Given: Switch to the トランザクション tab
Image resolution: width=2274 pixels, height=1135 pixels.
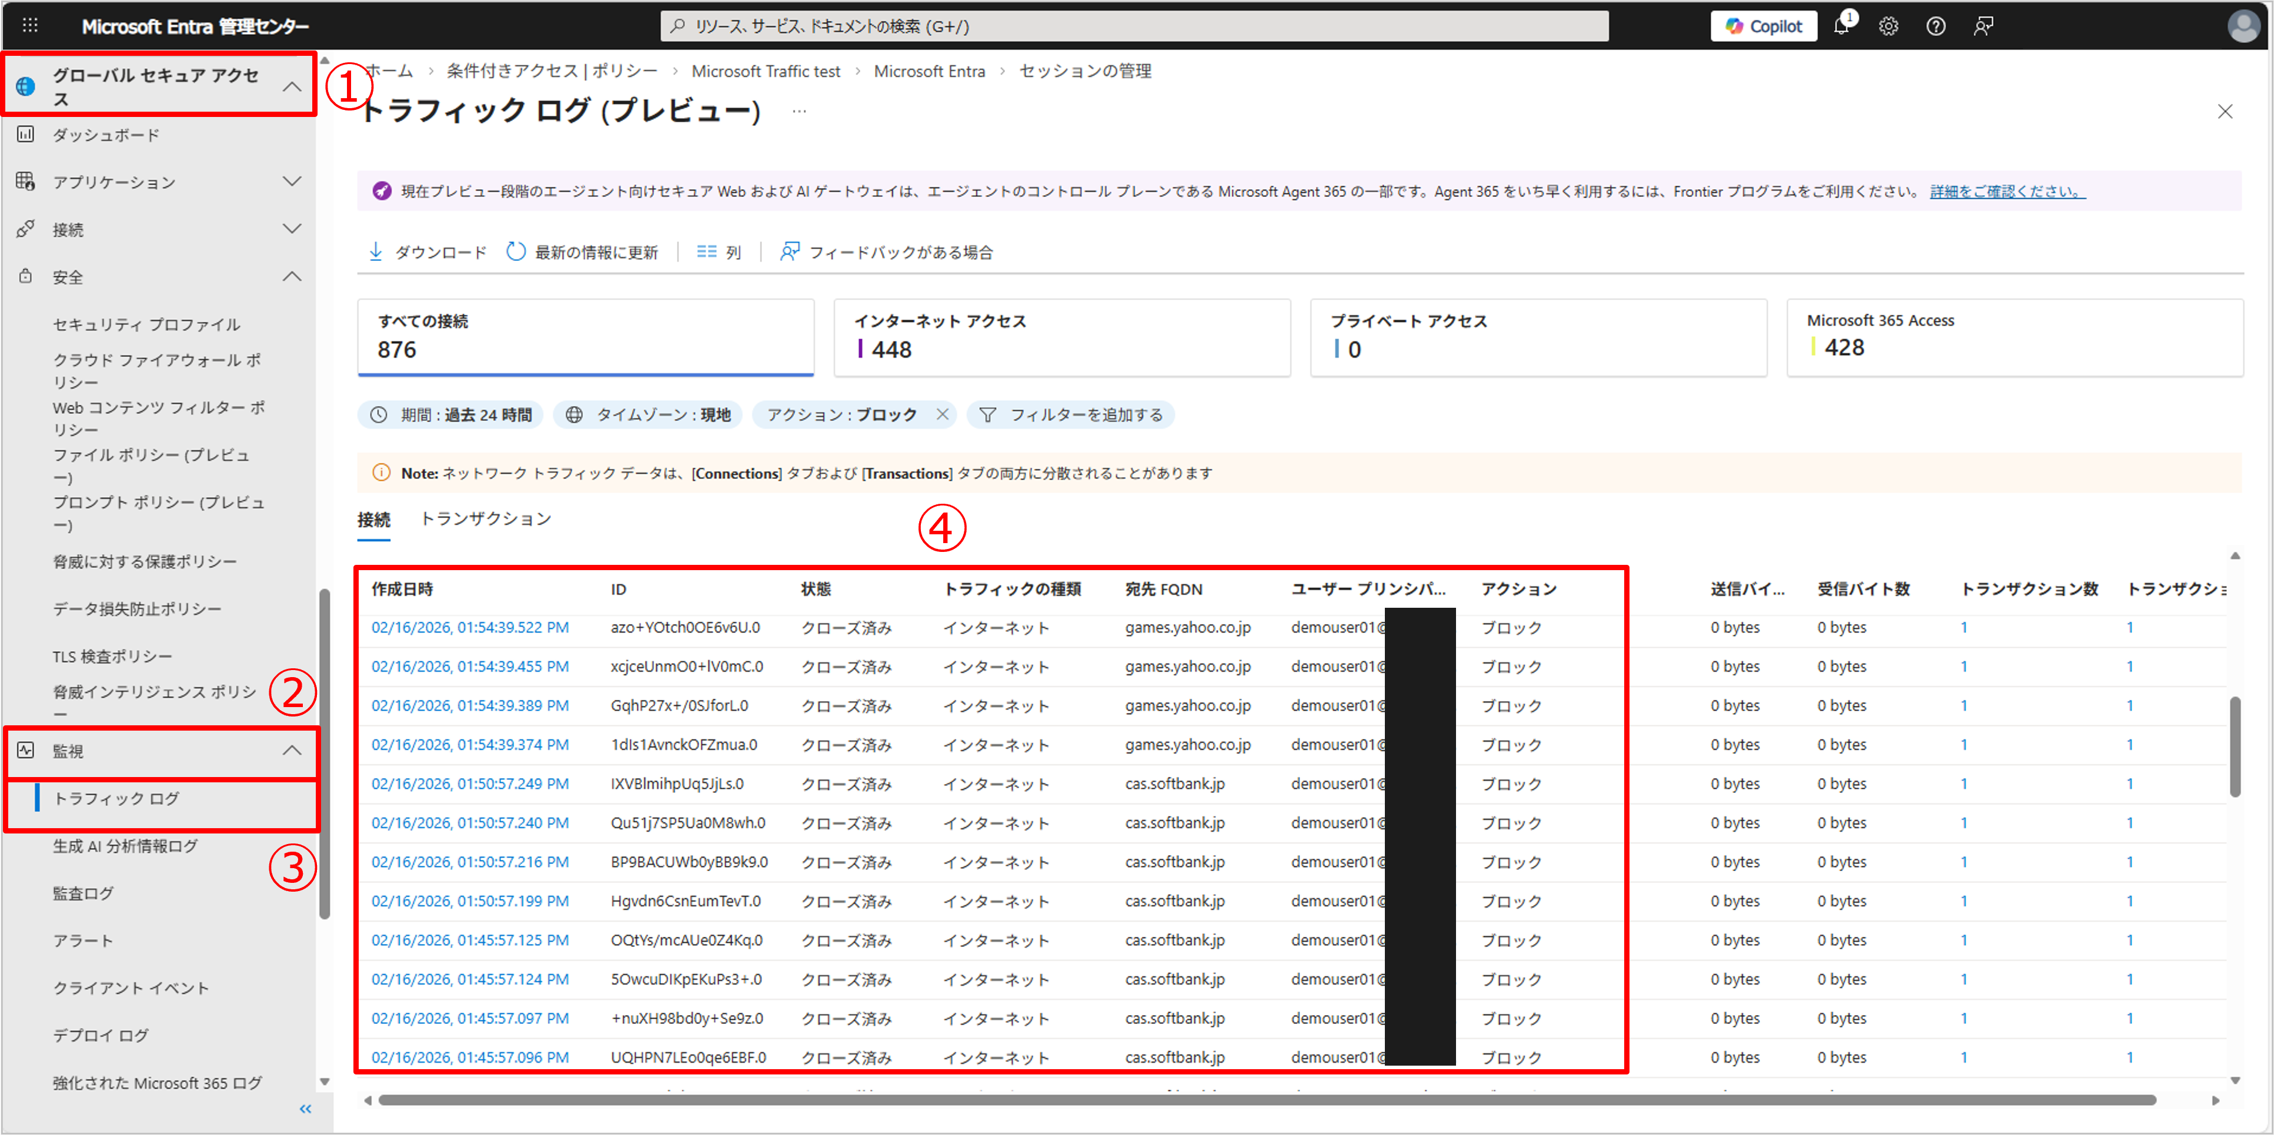Looking at the screenshot, I should (486, 519).
